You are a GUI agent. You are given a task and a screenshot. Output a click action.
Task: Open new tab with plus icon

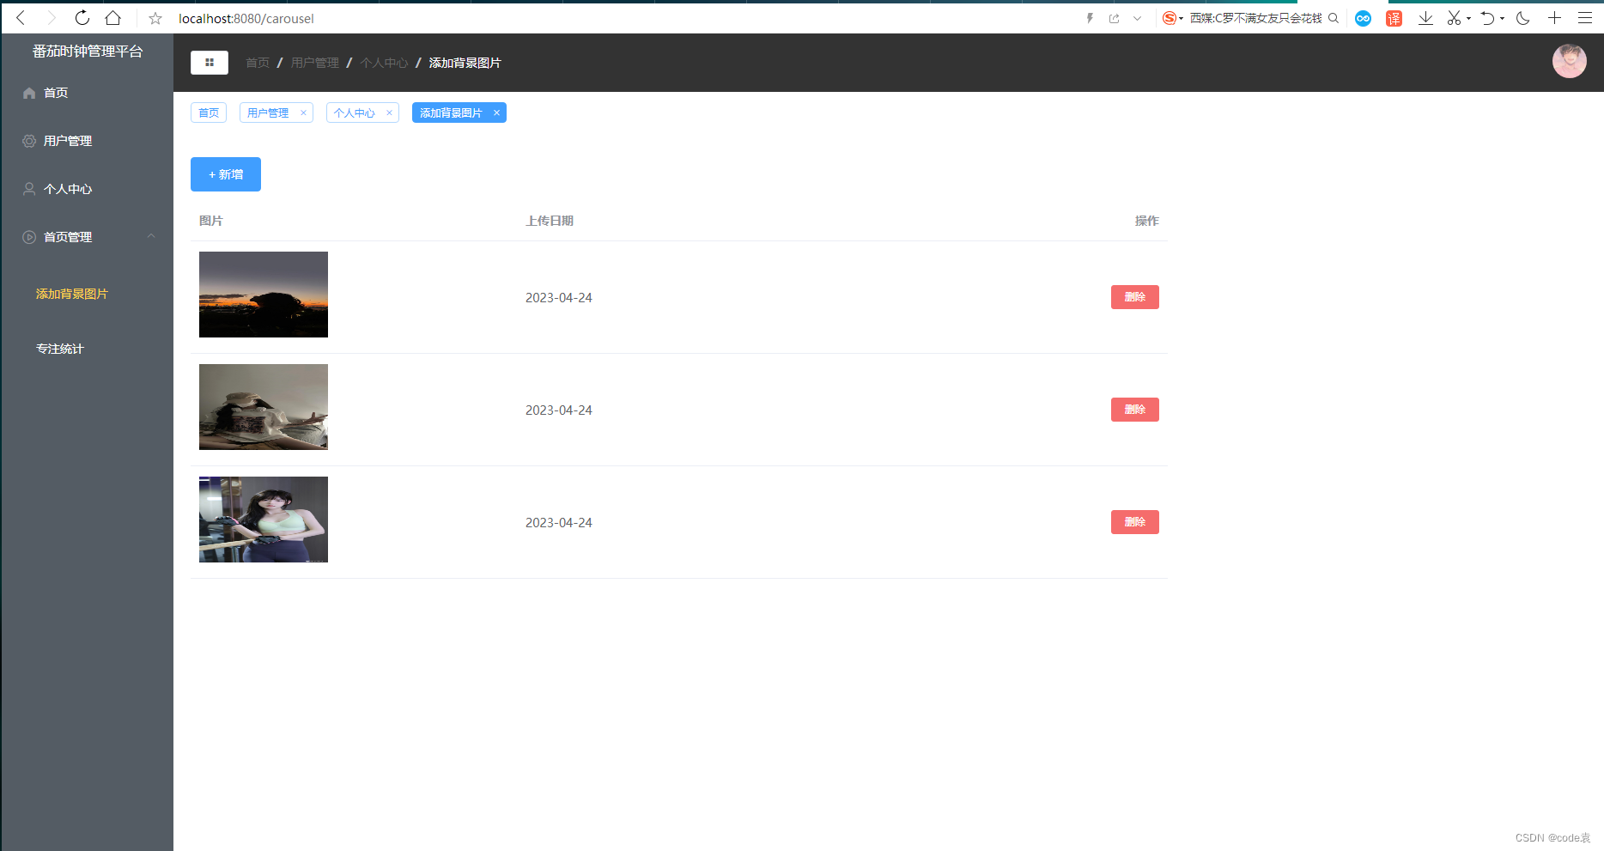(1554, 18)
